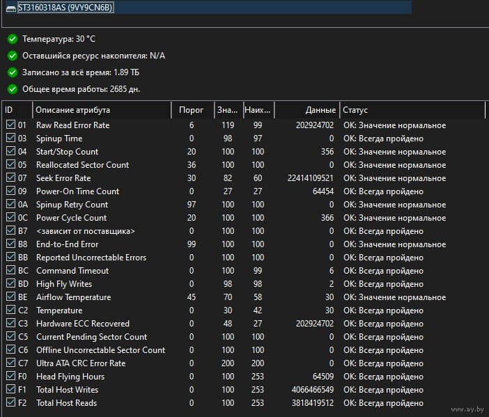Image resolution: width=489 pixels, height=417 pixels.
Task: Click the Статус column header
Action: [x=411, y=110]
